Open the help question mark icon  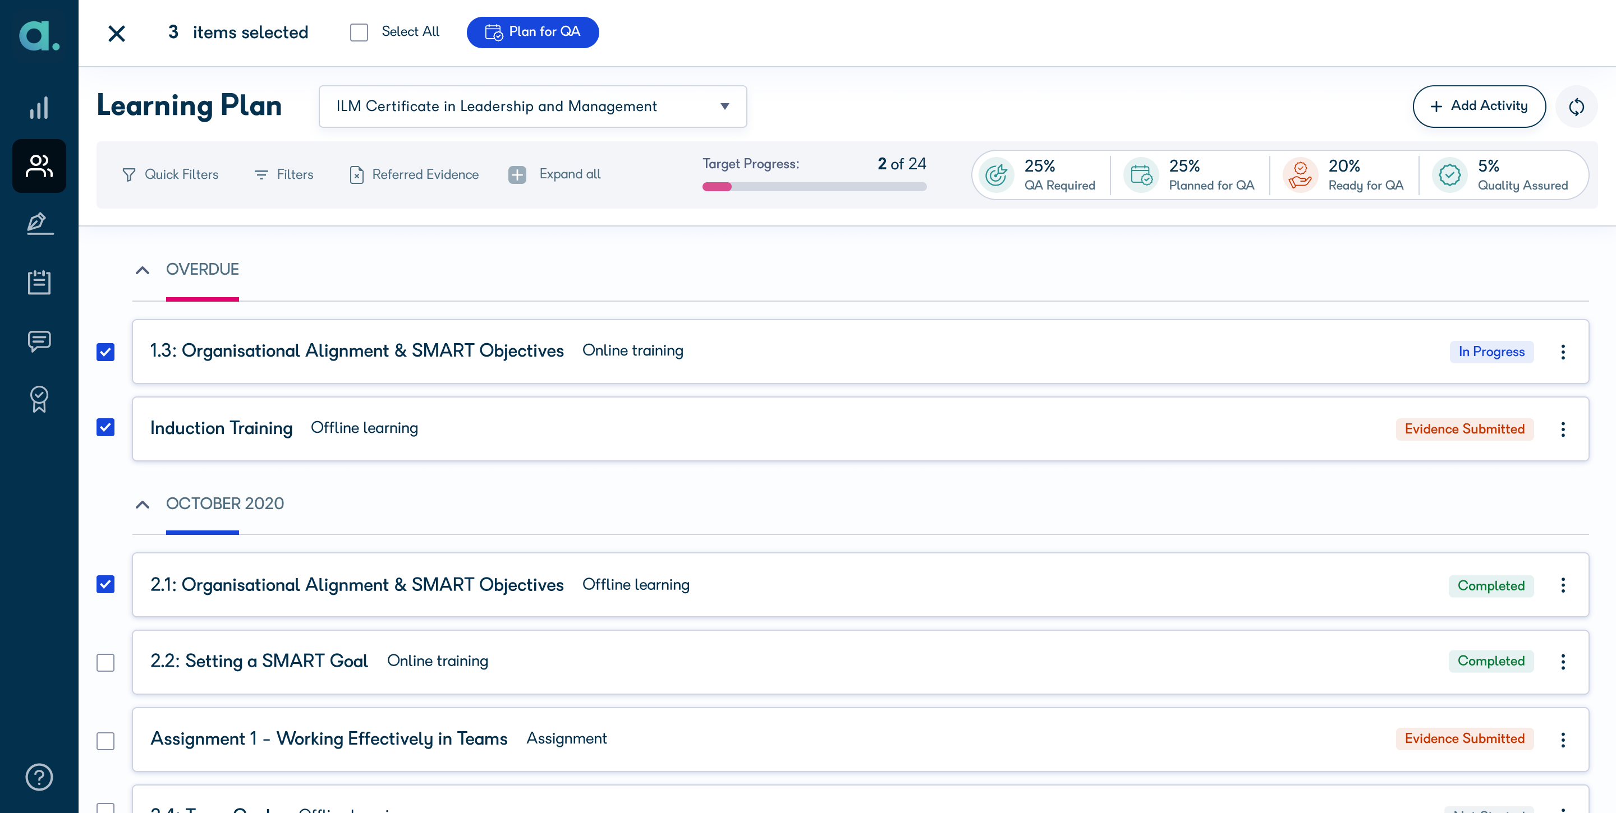[x=39, y=777]
